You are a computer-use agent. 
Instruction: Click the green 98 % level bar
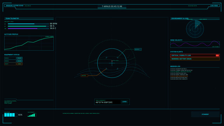pyautogui.click(x=28, y=26)
